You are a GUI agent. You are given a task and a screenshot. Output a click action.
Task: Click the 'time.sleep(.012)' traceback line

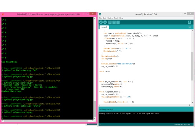(x=16, y=89)
